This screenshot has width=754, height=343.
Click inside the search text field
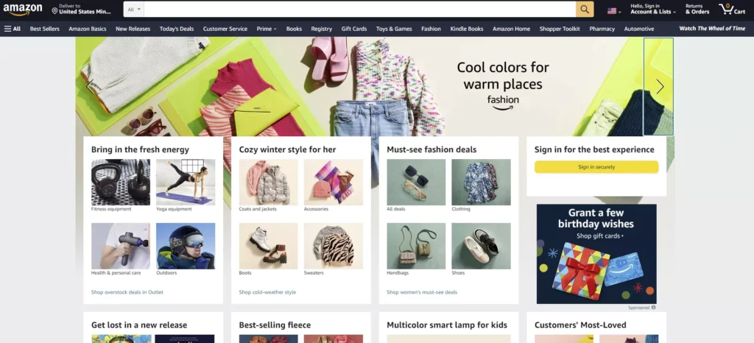359,9
